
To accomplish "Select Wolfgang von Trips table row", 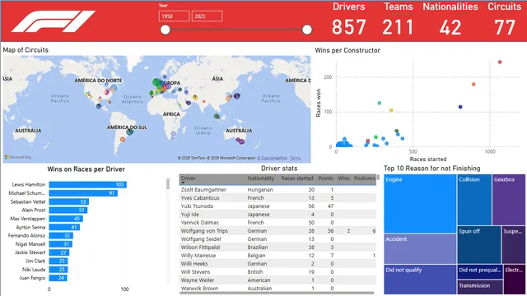I will (x=277, y=231).
